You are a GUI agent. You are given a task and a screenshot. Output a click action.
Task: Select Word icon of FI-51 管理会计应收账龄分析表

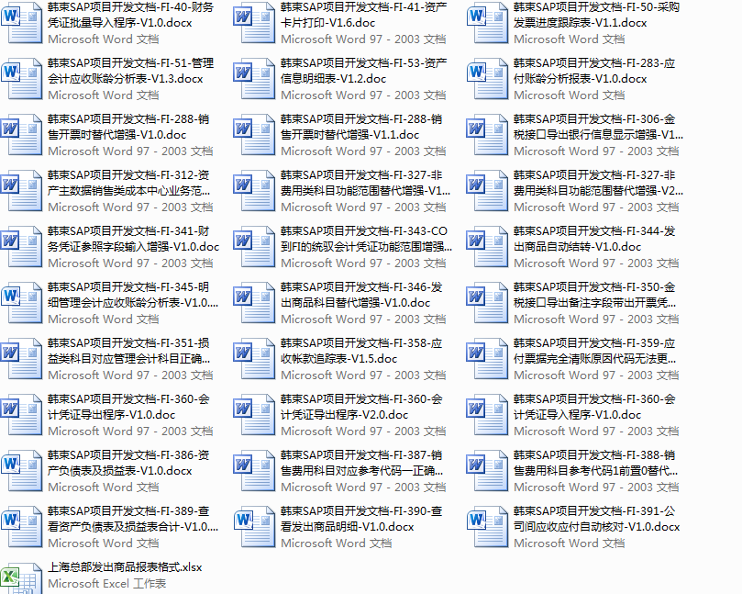coord(21,78)
